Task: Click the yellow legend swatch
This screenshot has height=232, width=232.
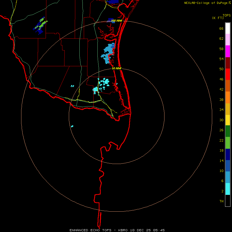Action: pyautogui.click(x=228, y=120)
